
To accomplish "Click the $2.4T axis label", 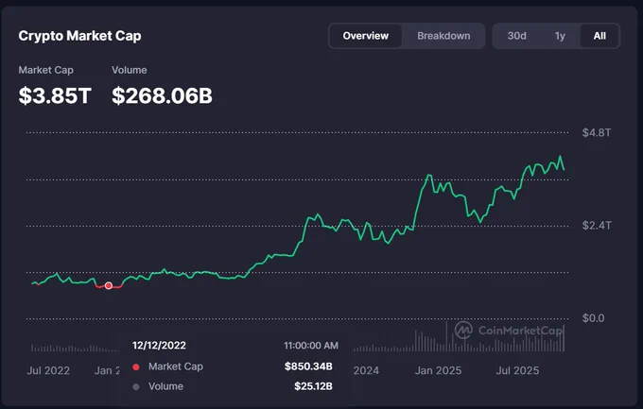I will coord(597,226).
